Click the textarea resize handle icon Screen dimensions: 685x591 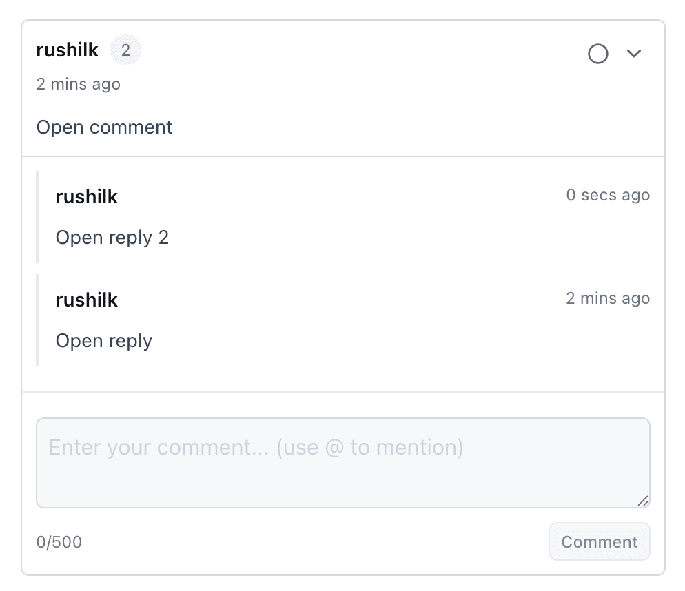tap(643, 501)
